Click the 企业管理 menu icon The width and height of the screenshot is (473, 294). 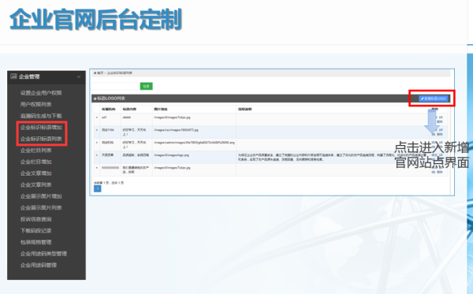coord(13,76)
